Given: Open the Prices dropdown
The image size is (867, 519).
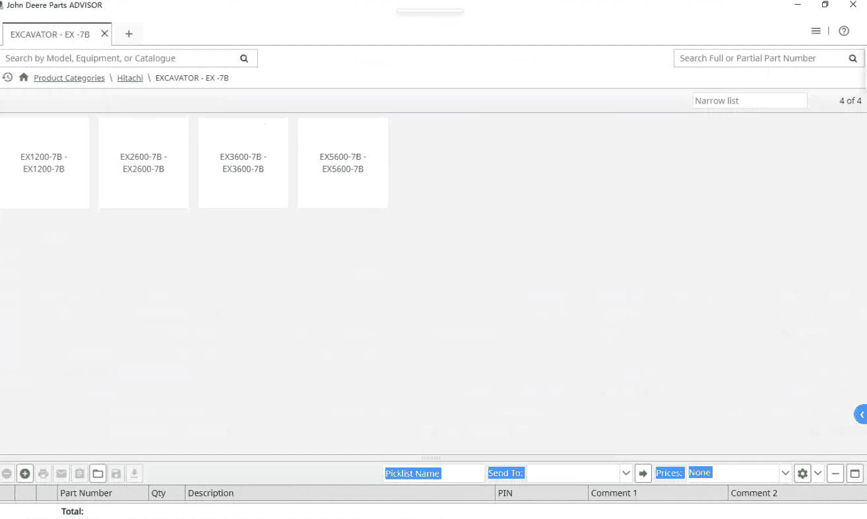Looking at the screenshot, I should tap(785, 473).
